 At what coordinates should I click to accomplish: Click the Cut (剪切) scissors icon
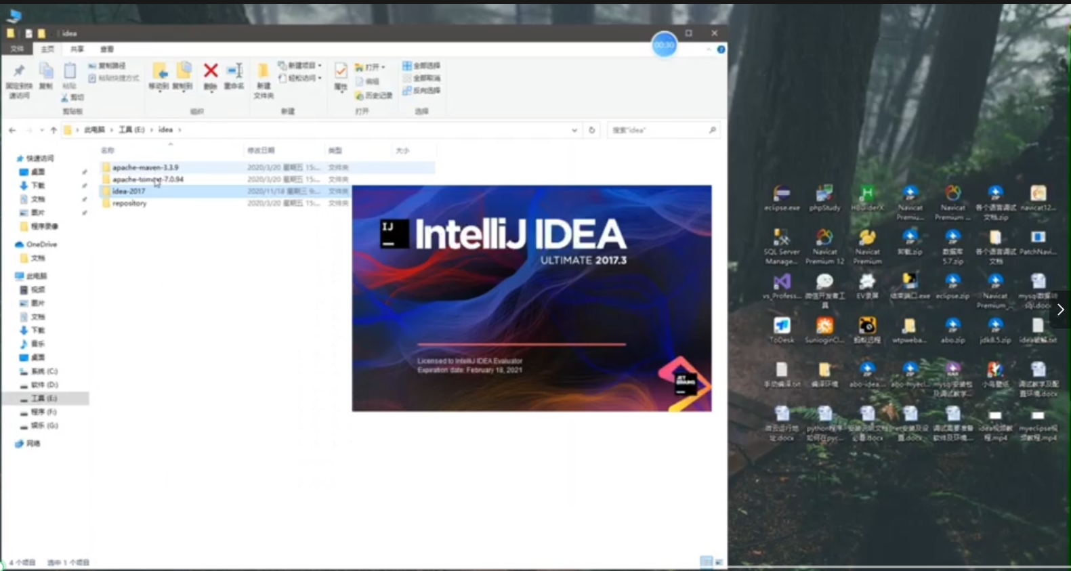[65, 98]
